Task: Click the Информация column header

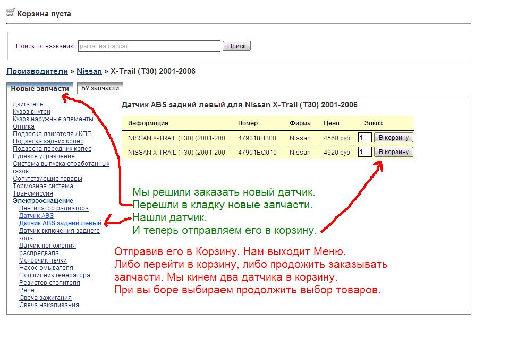Action: (148, 123)
